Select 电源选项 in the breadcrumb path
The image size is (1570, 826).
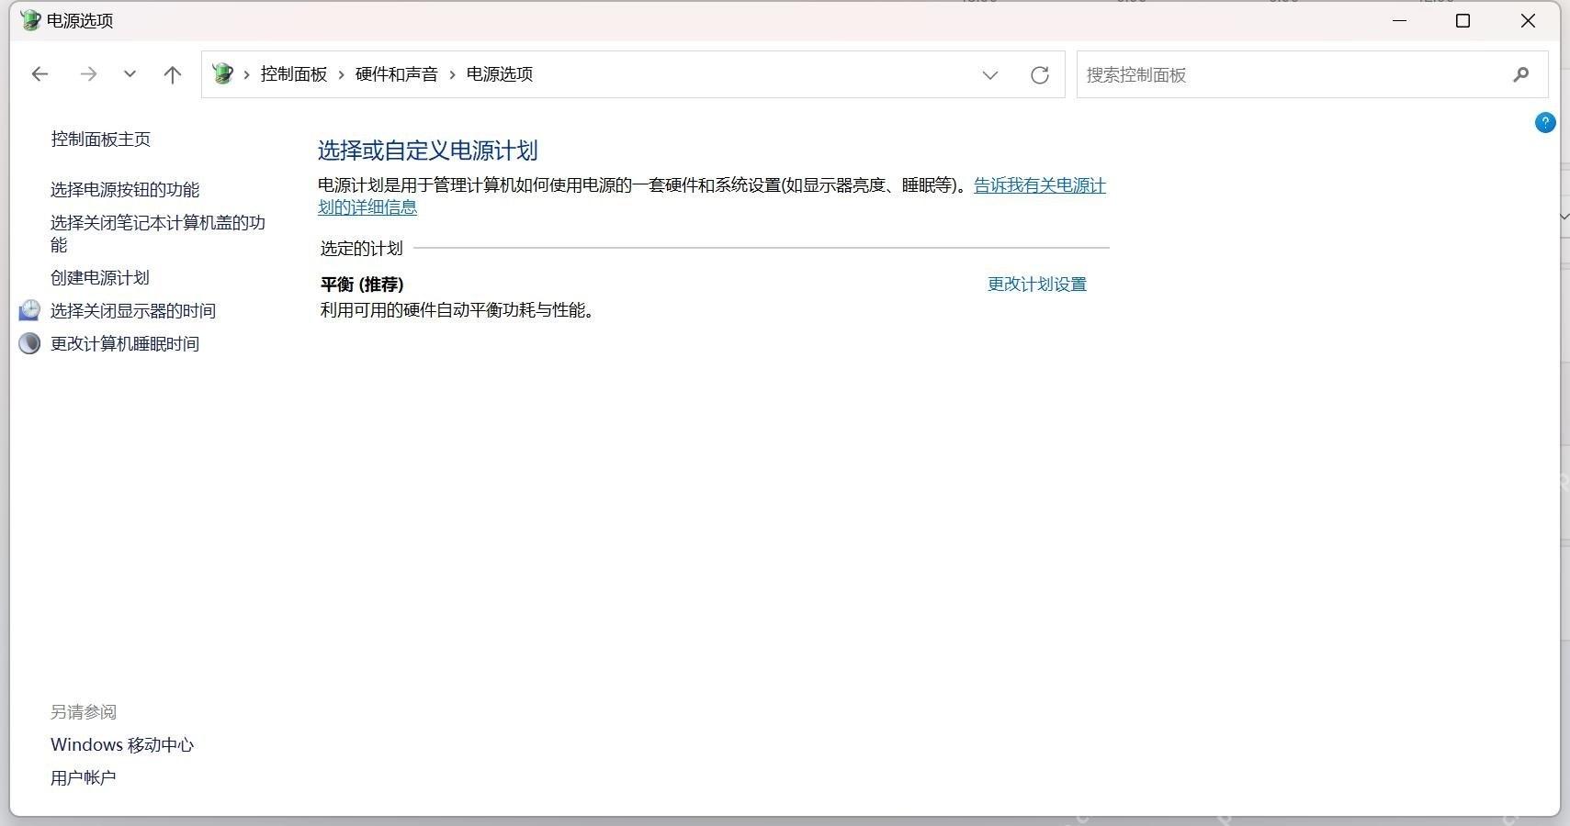[x=500, y=74]
